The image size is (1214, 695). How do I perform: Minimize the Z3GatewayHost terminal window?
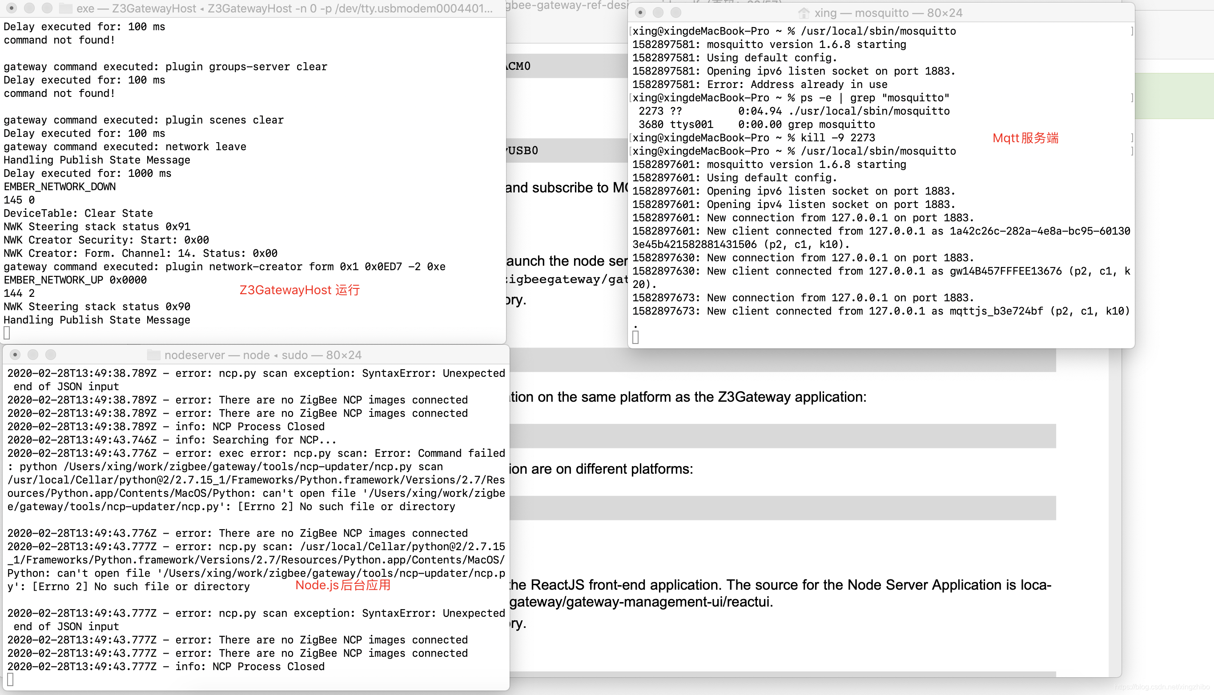(29, 8)
